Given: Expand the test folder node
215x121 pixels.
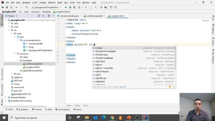Looking at the screenshot, I should (x=12, y=74).
